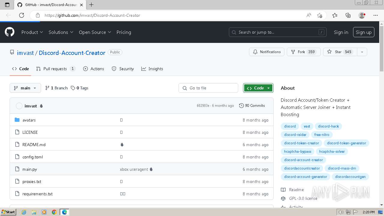384x216 pixels.
Task: Expand the Open Source menu
Action: pos(95,32)
